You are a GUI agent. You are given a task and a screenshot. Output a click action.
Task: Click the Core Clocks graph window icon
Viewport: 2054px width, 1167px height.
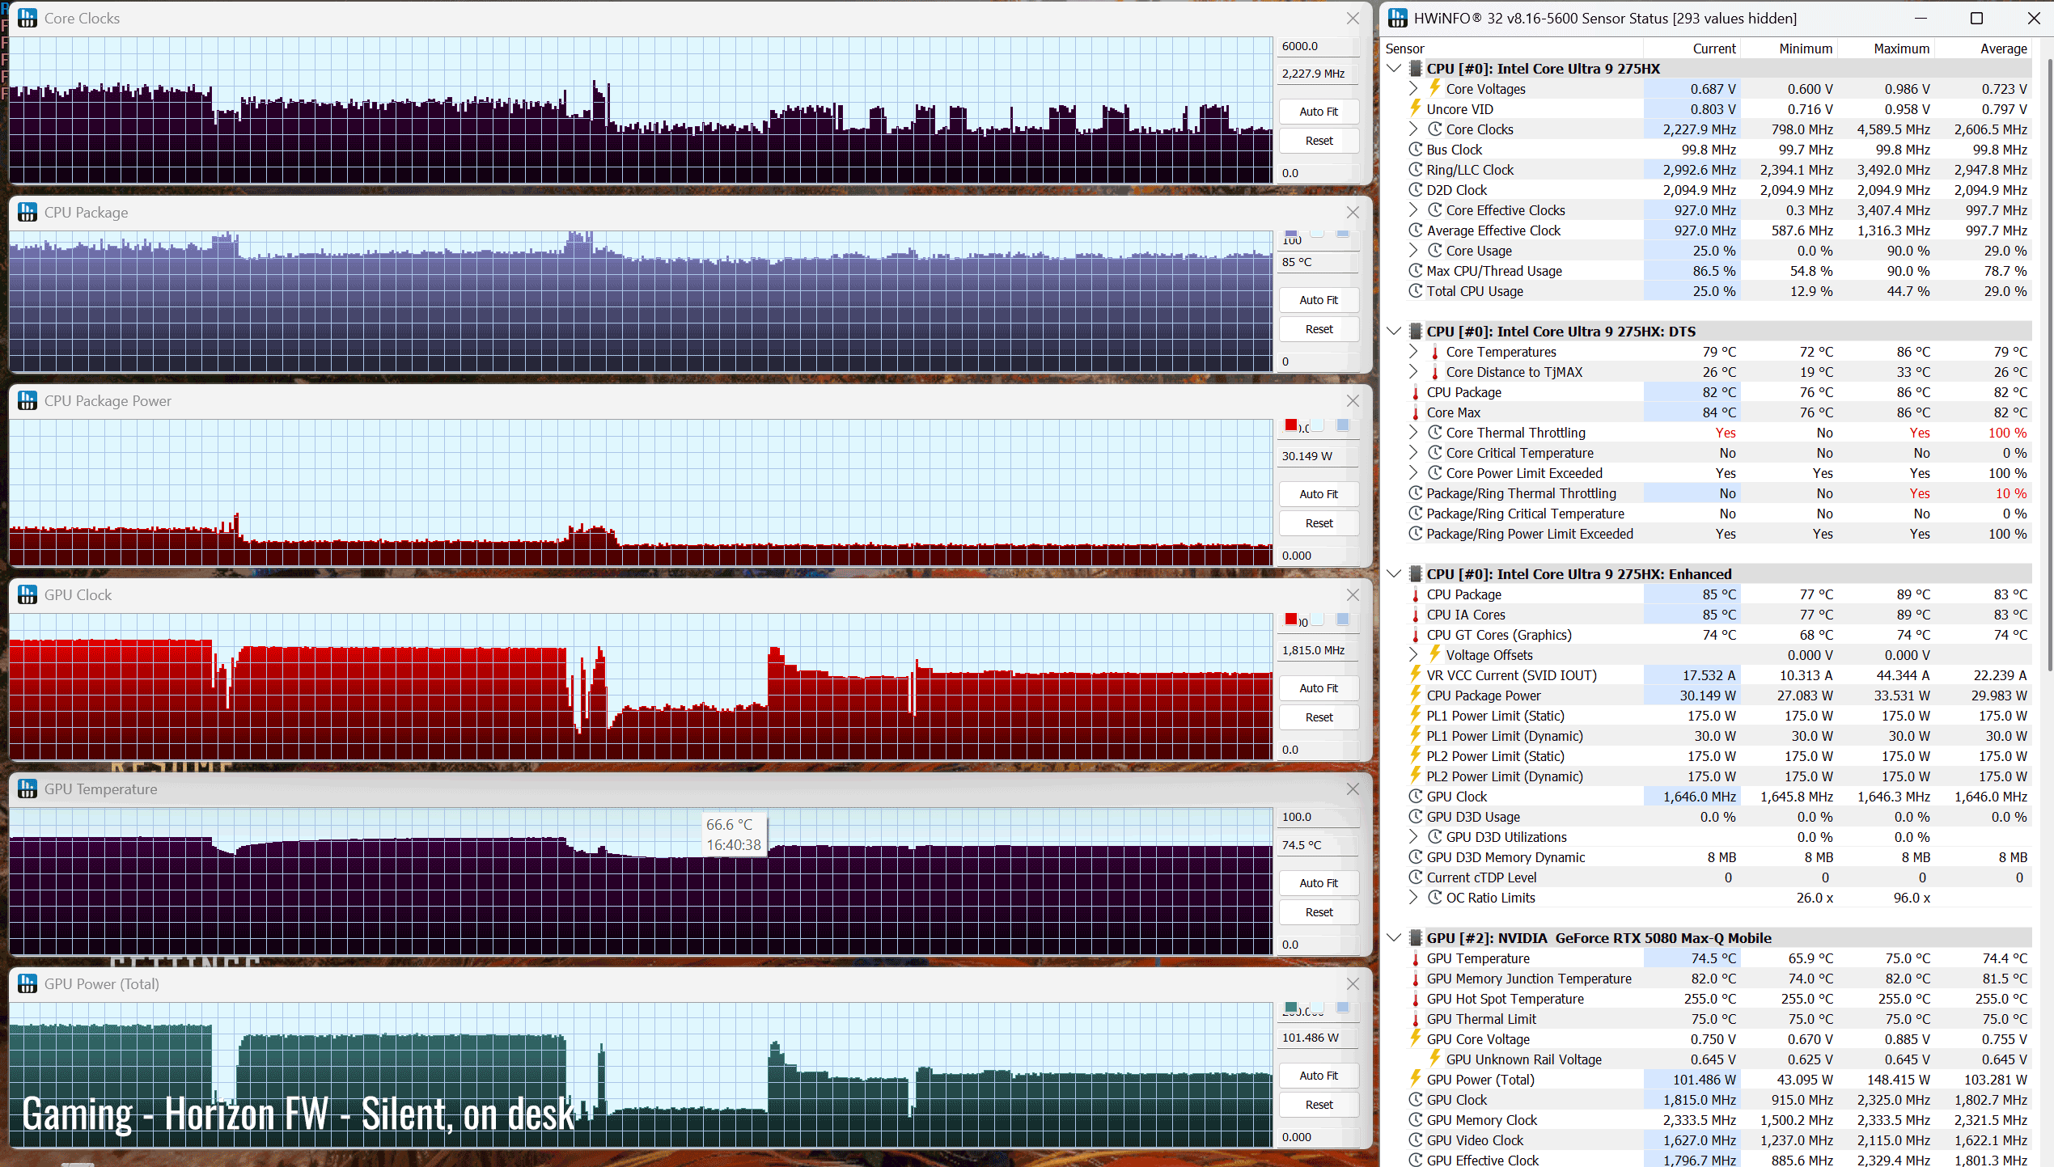[x=28, y=18]
